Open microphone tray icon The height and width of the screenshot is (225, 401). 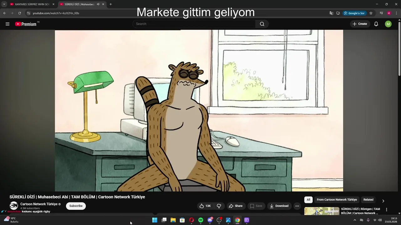tap(368, 220)
